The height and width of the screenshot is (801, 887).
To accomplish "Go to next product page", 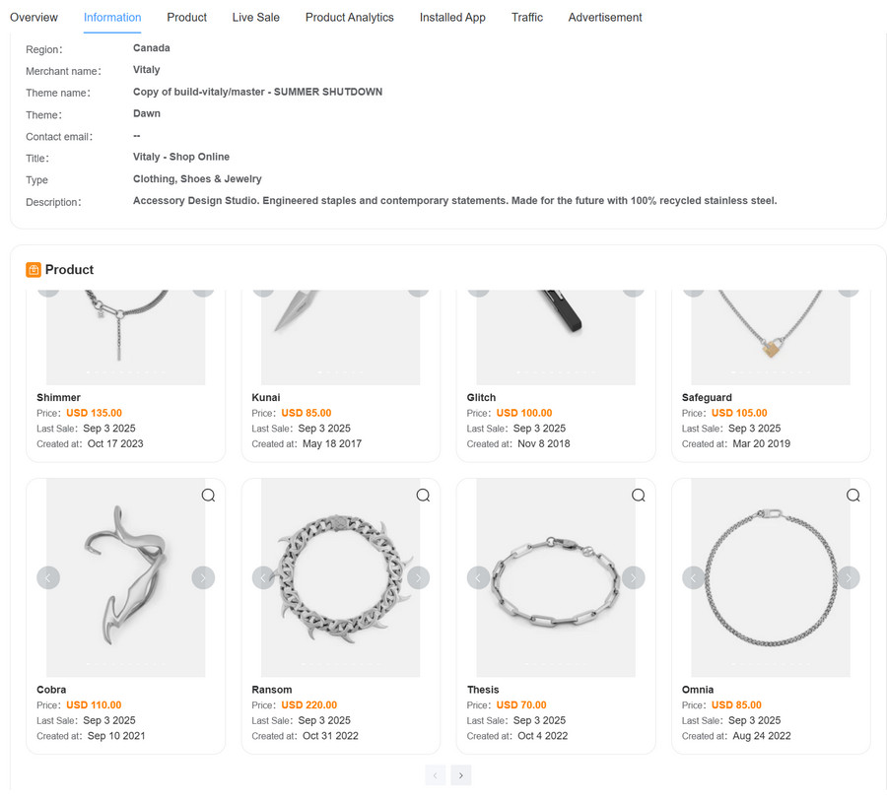I will (x=460, y=775).
